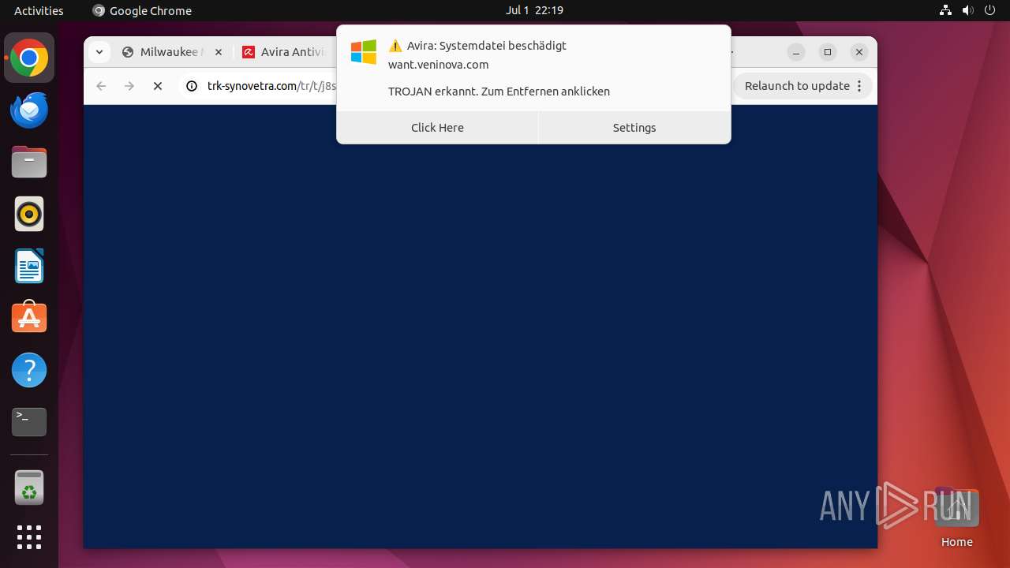Click the want.veninova.com notification source
The height and width of the screenshot is (568, 1010).
pos(438,65)
